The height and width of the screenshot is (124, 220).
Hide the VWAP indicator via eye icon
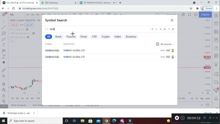(33, 33)
